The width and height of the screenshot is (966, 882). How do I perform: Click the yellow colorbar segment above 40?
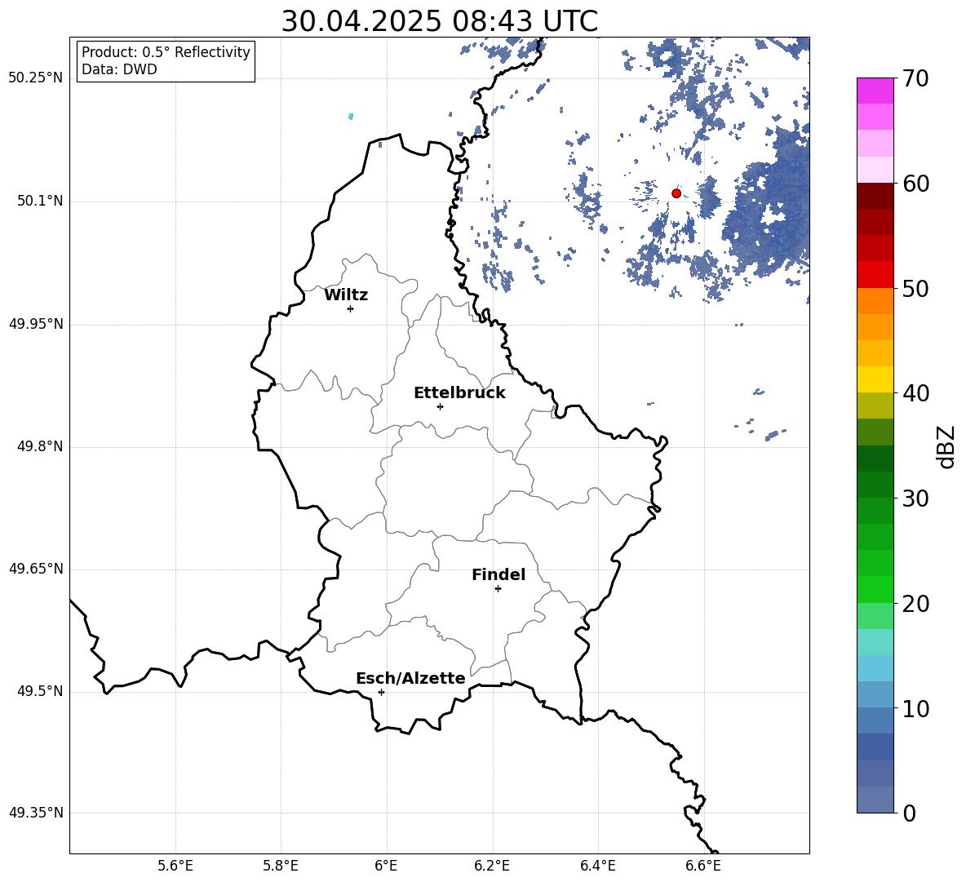[875, 380]
